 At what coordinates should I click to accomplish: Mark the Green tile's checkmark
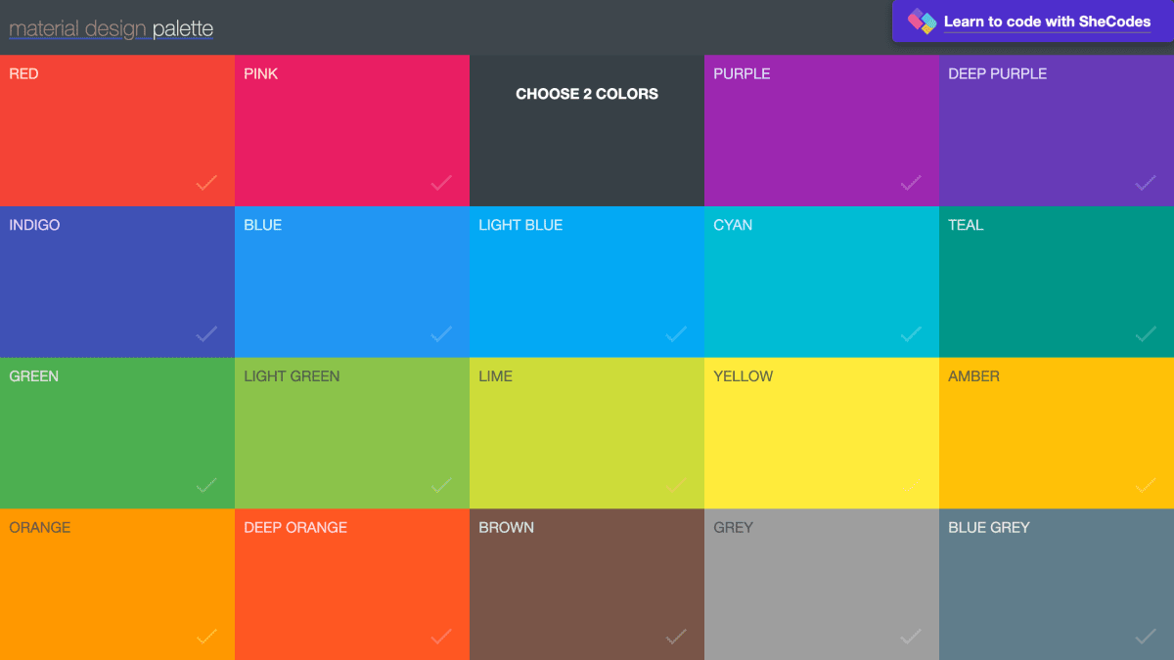click(x=206, y=486)
